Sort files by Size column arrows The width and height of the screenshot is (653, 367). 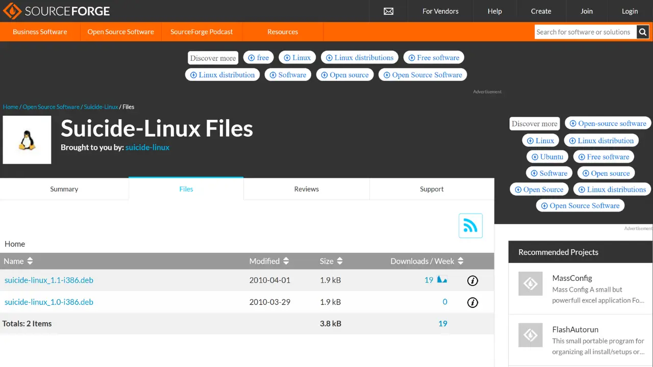(x=340, y=261)
